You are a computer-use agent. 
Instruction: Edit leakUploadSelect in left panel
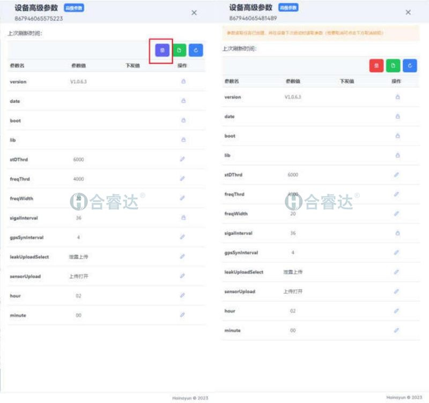[x=183, y=257]
